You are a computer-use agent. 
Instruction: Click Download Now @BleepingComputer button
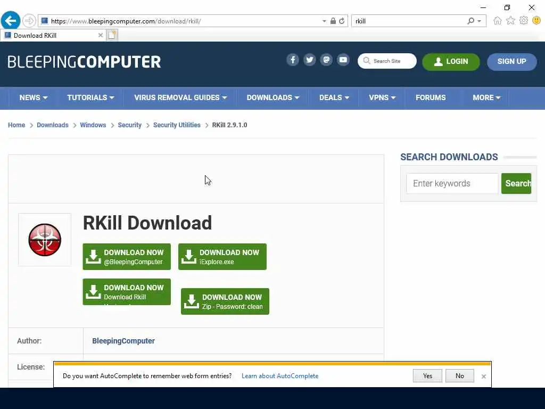[127, 257]
